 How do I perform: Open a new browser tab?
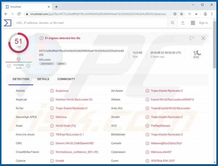pyautogui.click(x=56, y=7)
